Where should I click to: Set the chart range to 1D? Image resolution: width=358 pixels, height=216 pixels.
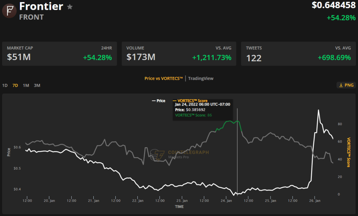5,85
